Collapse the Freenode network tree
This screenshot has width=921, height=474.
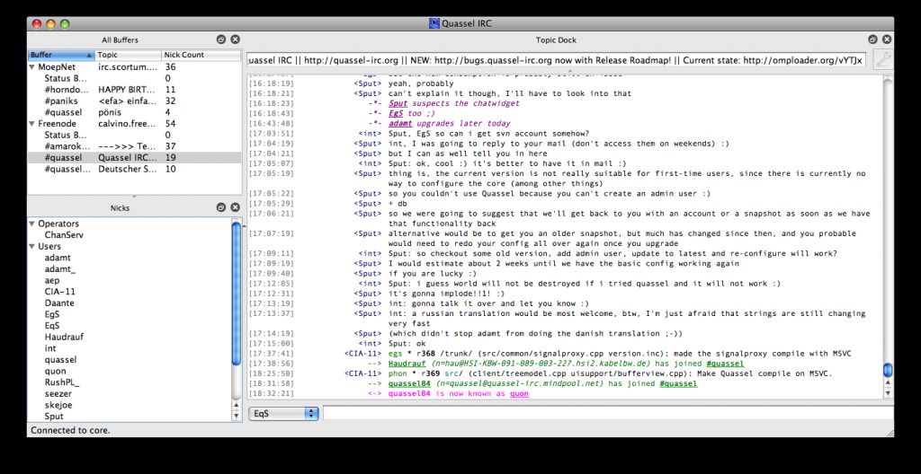[32, 124]
